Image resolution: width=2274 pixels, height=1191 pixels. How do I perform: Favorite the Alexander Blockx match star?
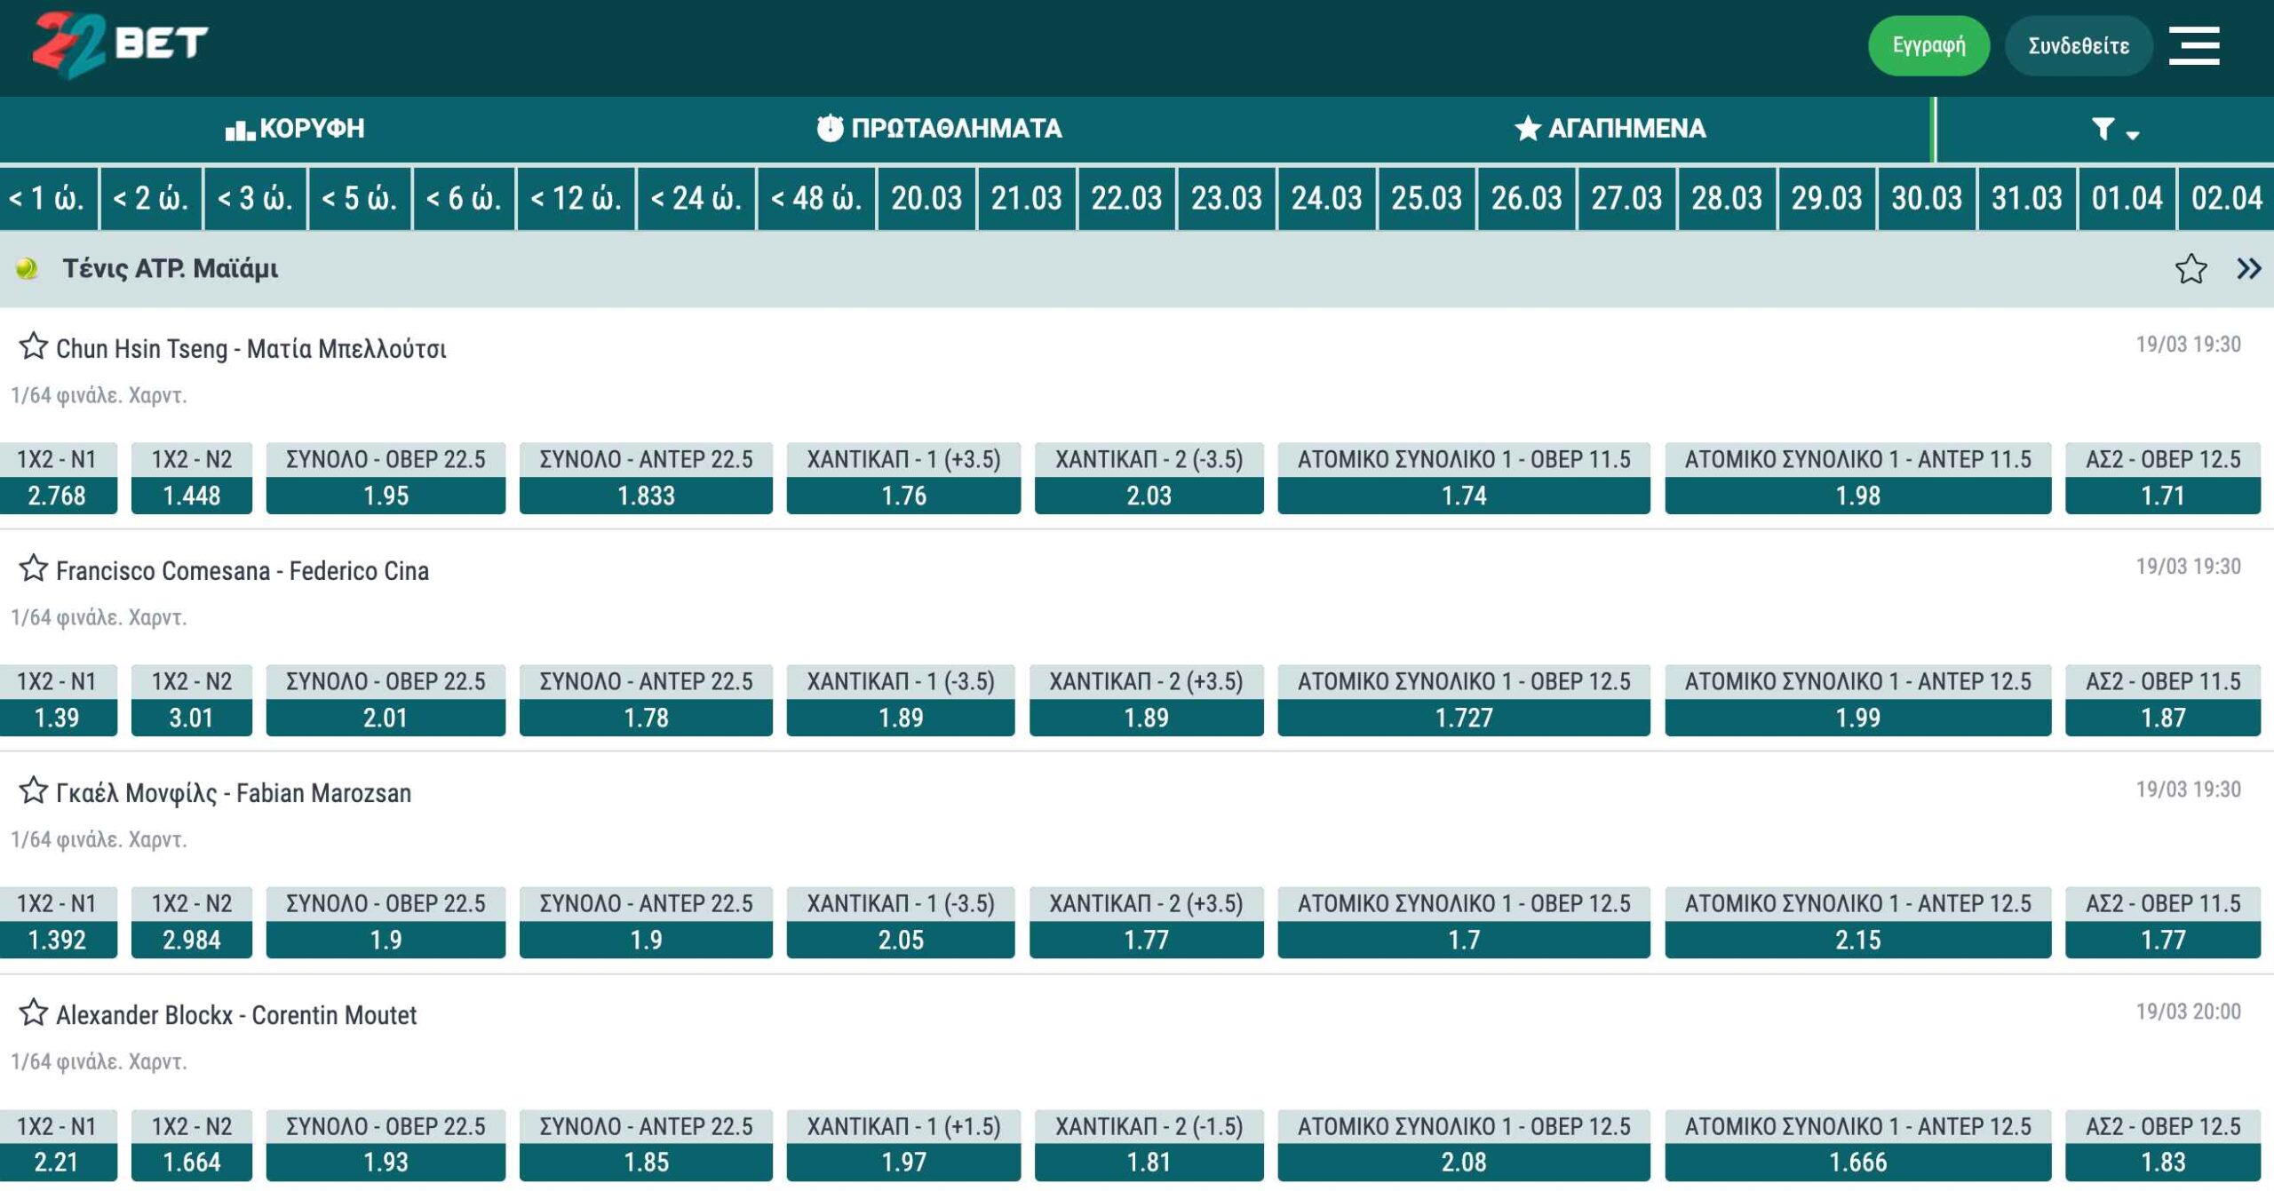[x=33, y=1012]
